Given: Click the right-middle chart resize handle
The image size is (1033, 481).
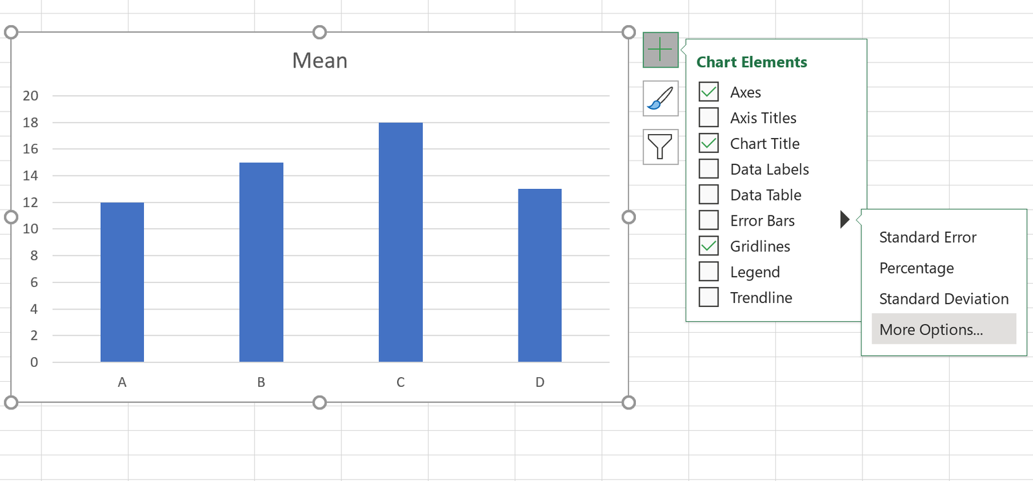Looking at the screenshot, I should click(629, 217).
